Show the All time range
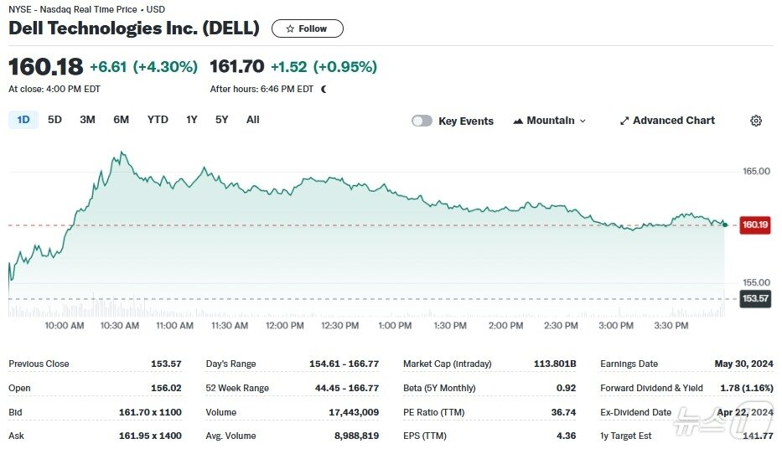 click(253, 120)
